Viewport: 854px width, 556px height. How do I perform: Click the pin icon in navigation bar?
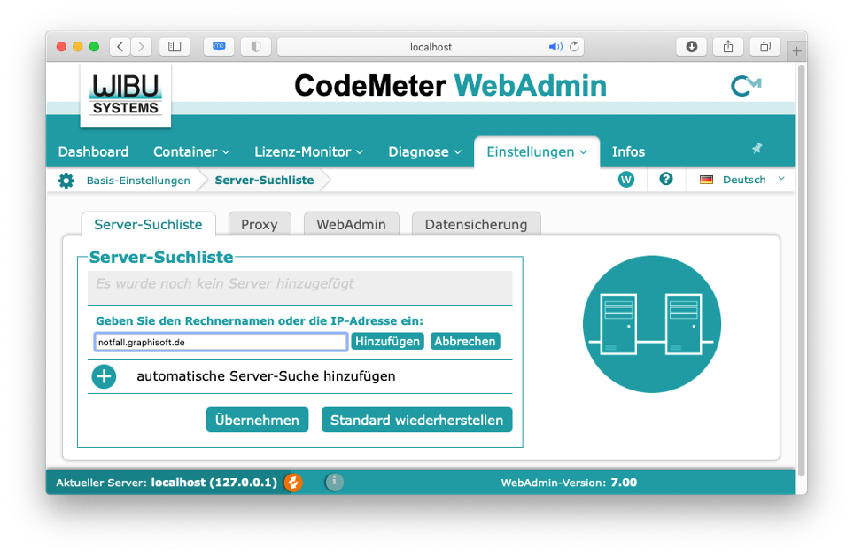(757, 148)
